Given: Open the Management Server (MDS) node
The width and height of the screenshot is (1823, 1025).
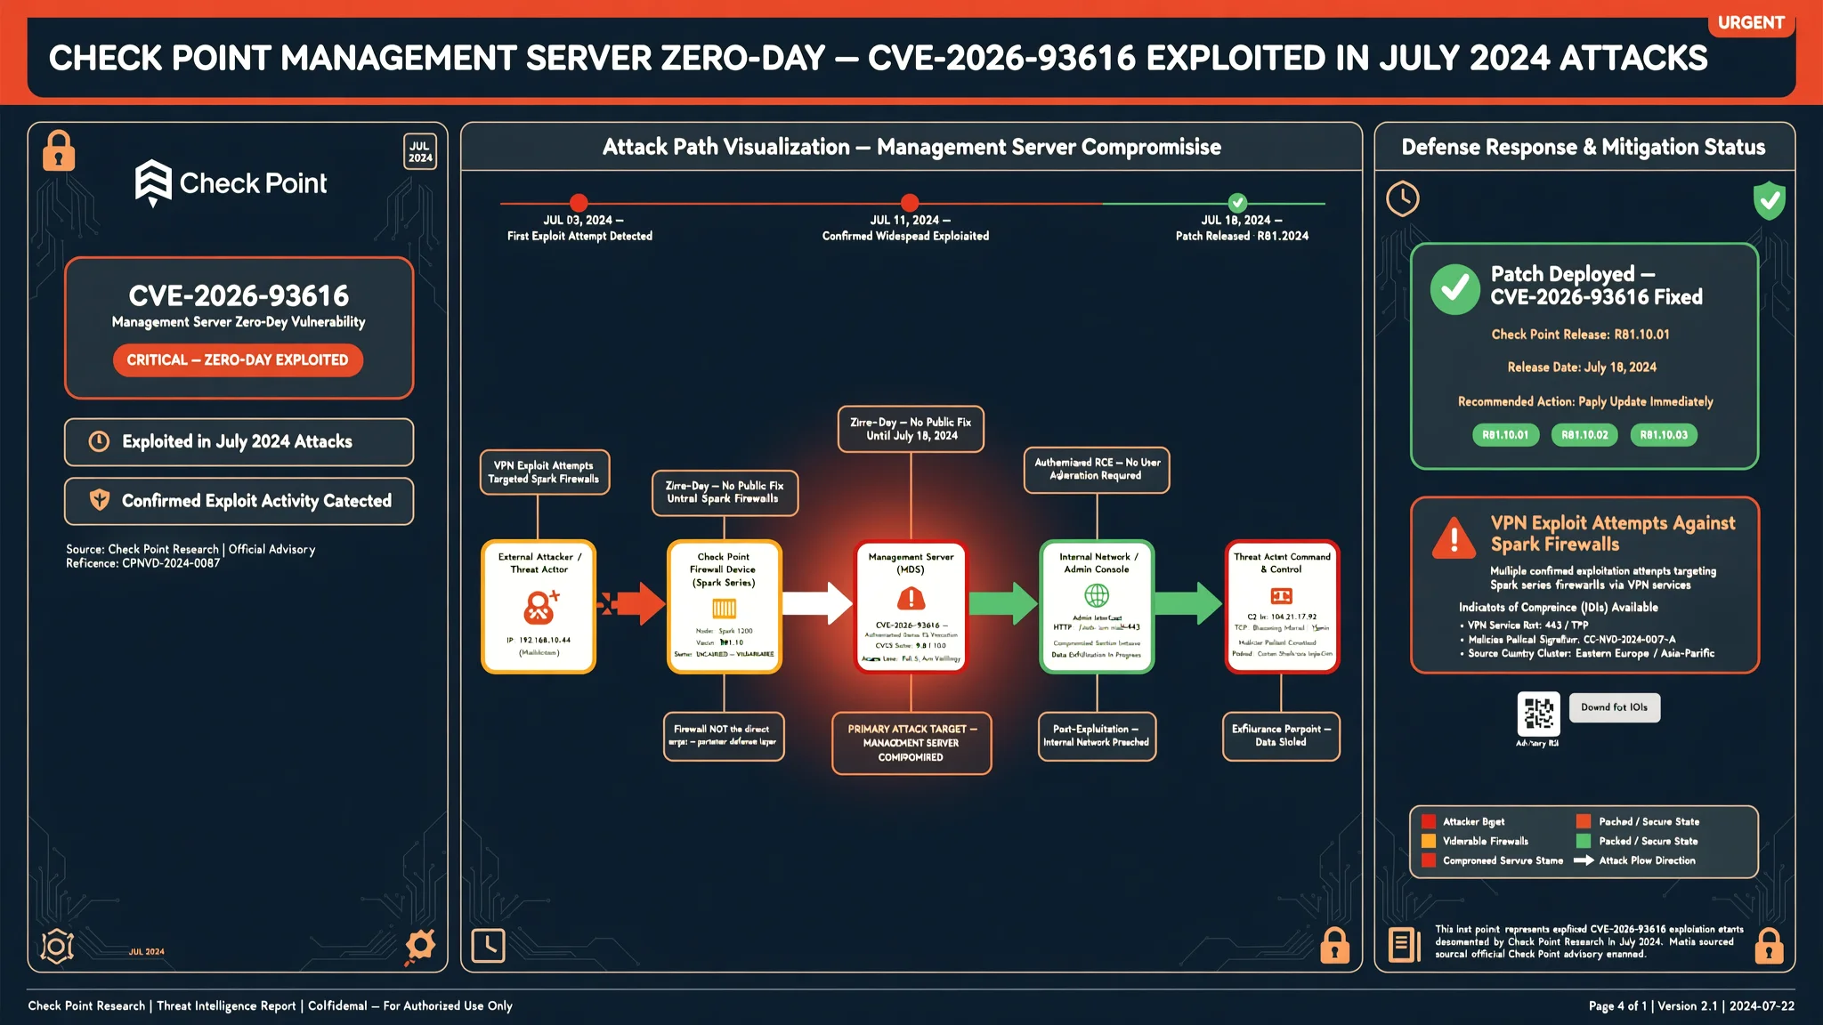Looking at the screenshot, I should (x=911, y=607).
